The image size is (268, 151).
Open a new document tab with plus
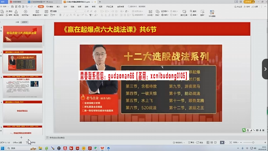(x=100, y=2)
